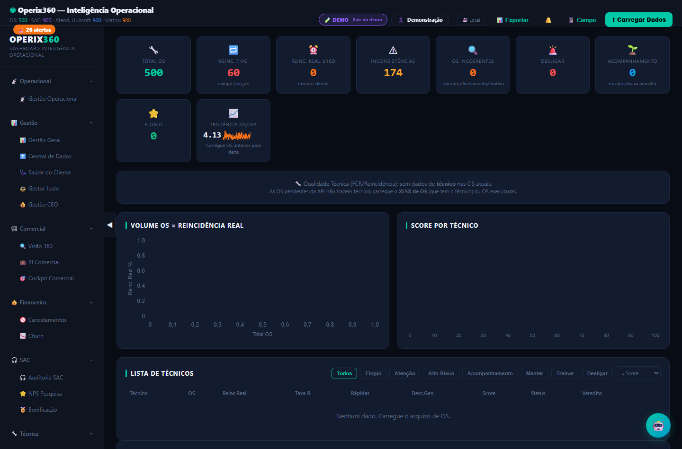Filter technicians by Acompanhamento
Viewport: 682px width, 449px height.
(x=490, y=373)
